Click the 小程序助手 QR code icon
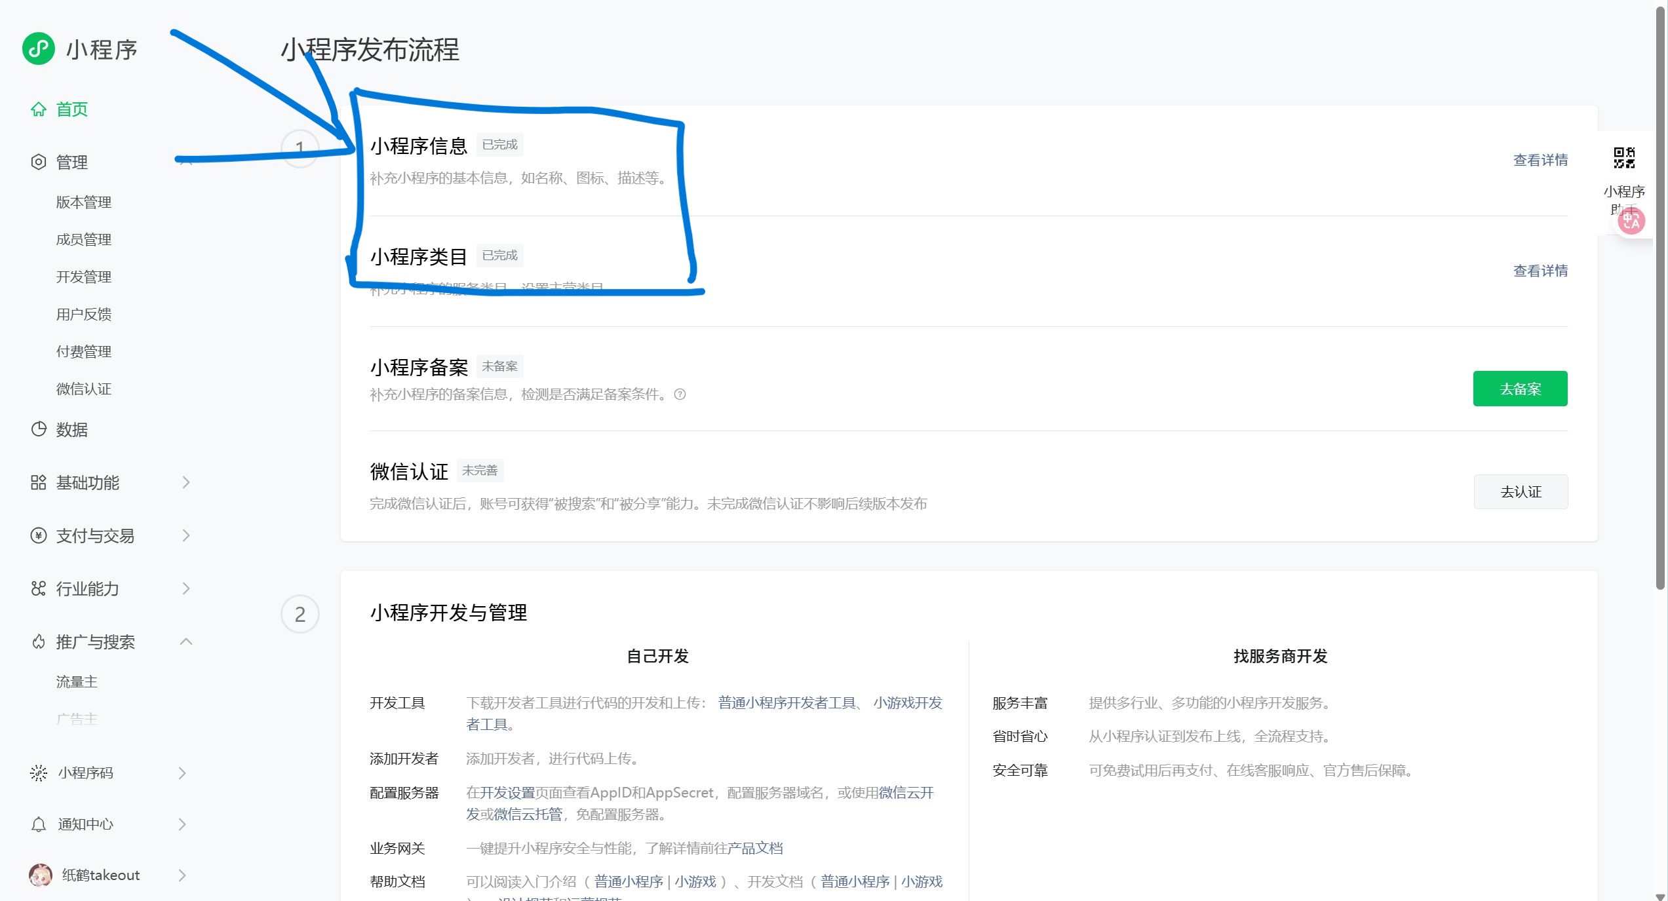The image size is (1668, 901). coord(1624,158)
